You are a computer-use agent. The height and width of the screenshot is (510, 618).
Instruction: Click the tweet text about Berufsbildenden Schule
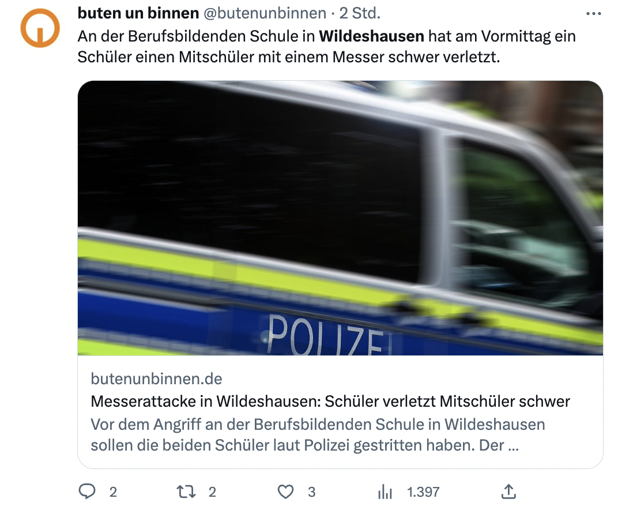tap(326, 47)
